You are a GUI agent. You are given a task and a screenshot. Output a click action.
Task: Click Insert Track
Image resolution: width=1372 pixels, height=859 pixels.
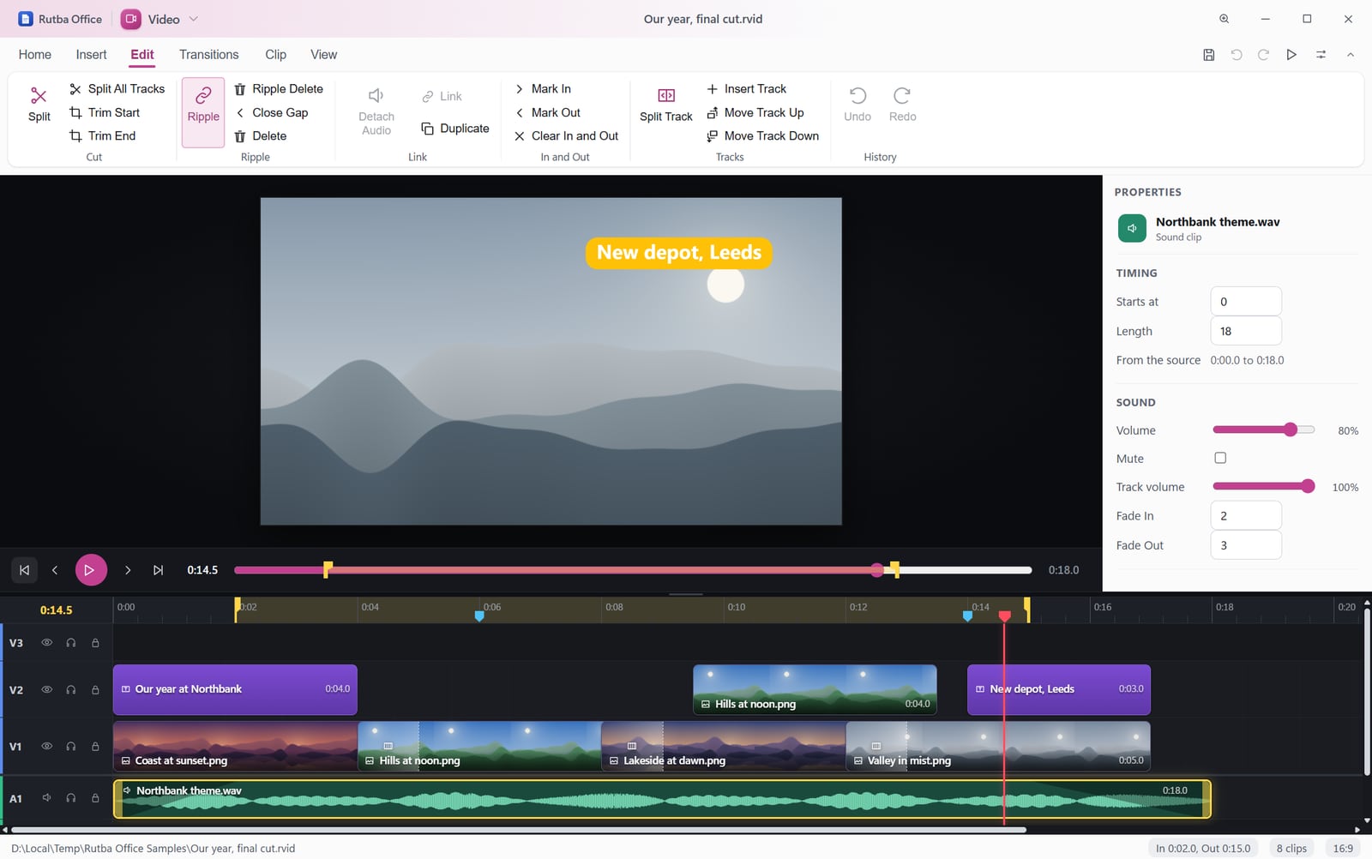[x=746, y=89]
